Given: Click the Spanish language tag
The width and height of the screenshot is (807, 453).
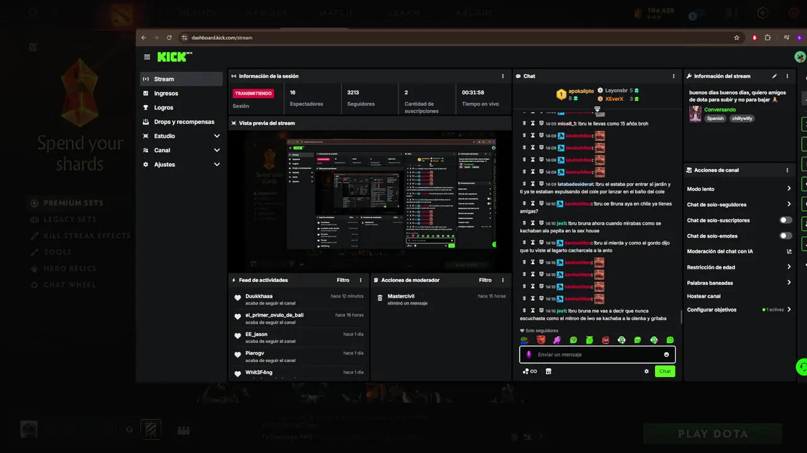Looking at the screenshot, I should (x=715, y=118).
